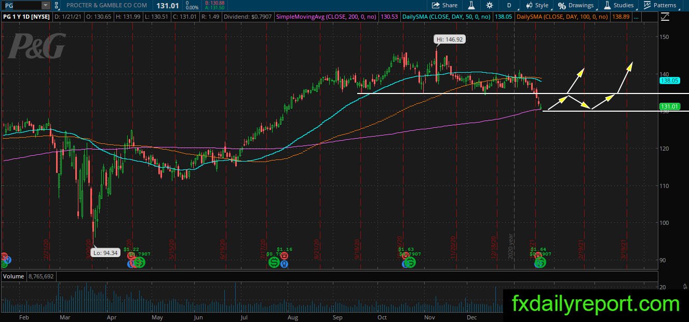Image resolution: width=689 pixels, height=322 pixels.
Task: Open Edit Studies flask icon beside Share
Action: point(471,5)
